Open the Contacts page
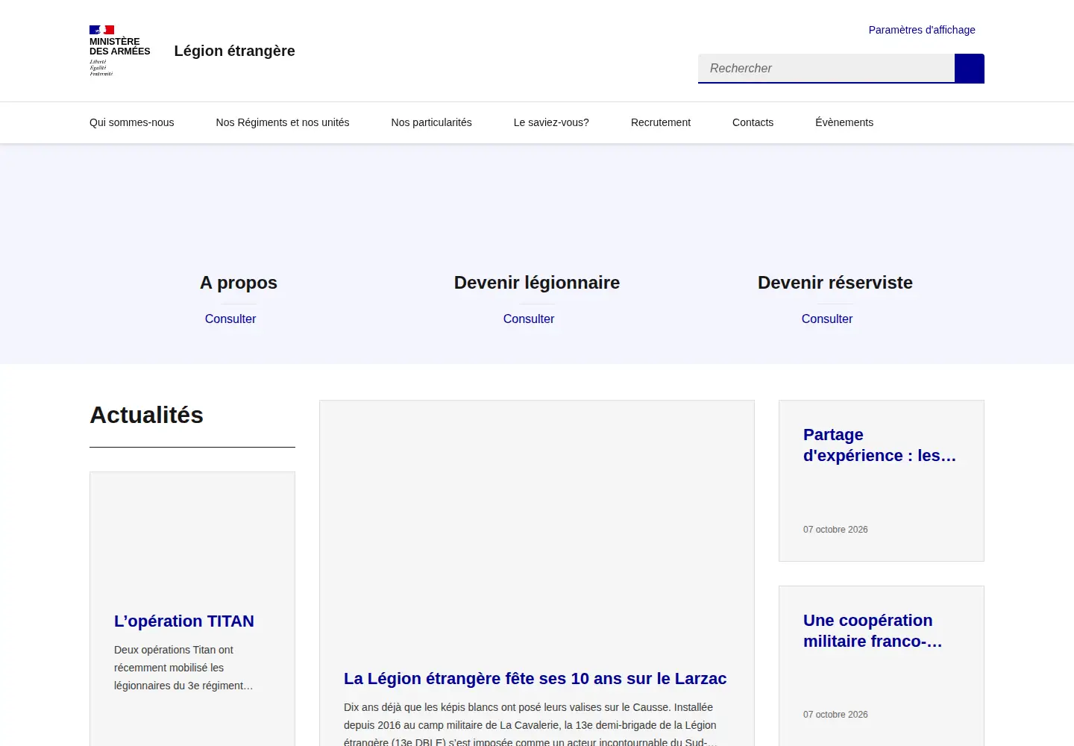The height and width of the screenshot is (746, 1074). point(753,122)
